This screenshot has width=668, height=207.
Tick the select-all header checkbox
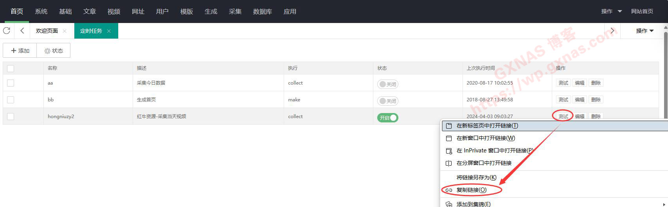point(11,68)
